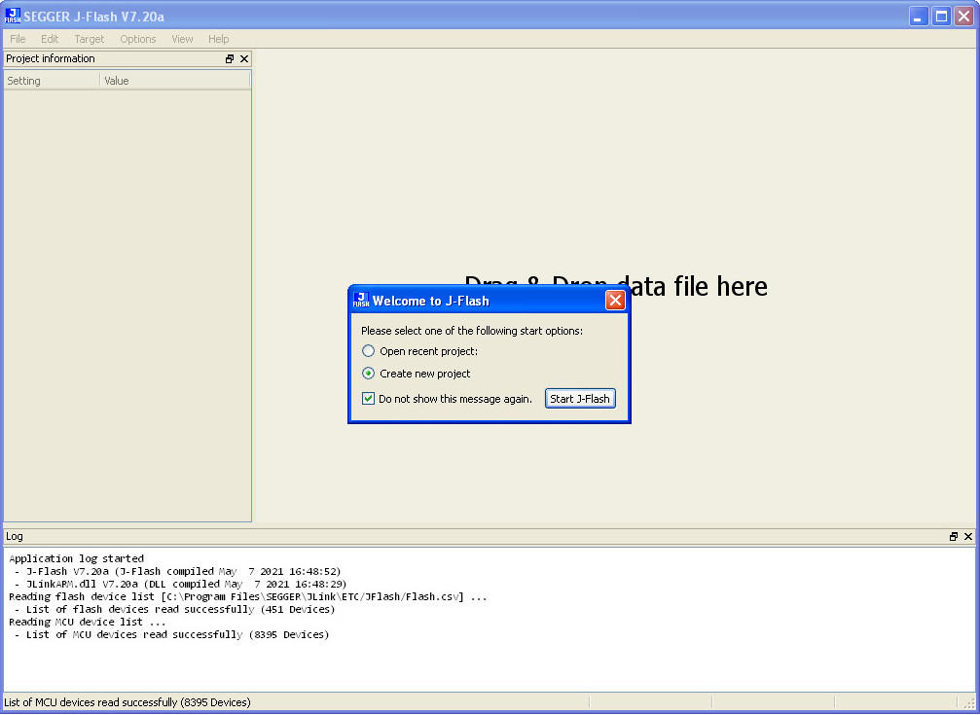Image resolution: width=980 pixels, height=715 pixels.
Task: Uncheck Do not show this message again
Action: [x=368, y=399]
